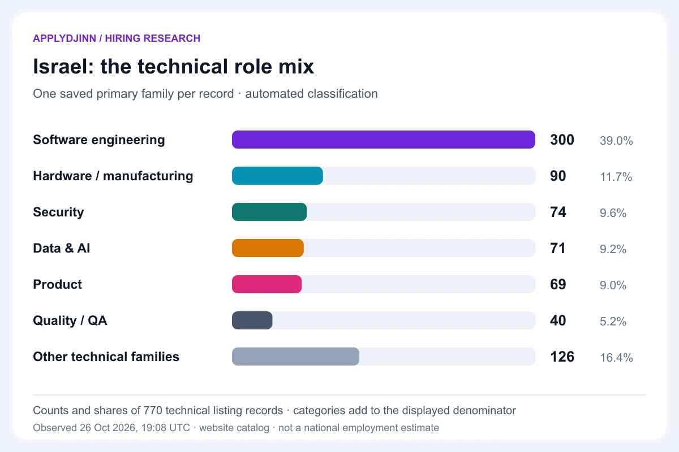Image resolution: width=679 pixels, height=452 pixels.
Task: Click the 'Product' row label
Action: point(58,284)
